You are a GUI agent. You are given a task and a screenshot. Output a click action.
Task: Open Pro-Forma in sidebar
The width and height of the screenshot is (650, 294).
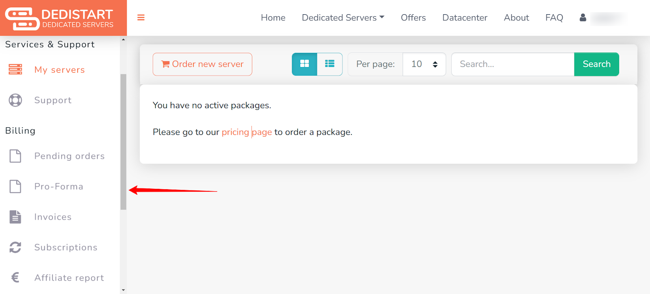click(x=59, y=186)
